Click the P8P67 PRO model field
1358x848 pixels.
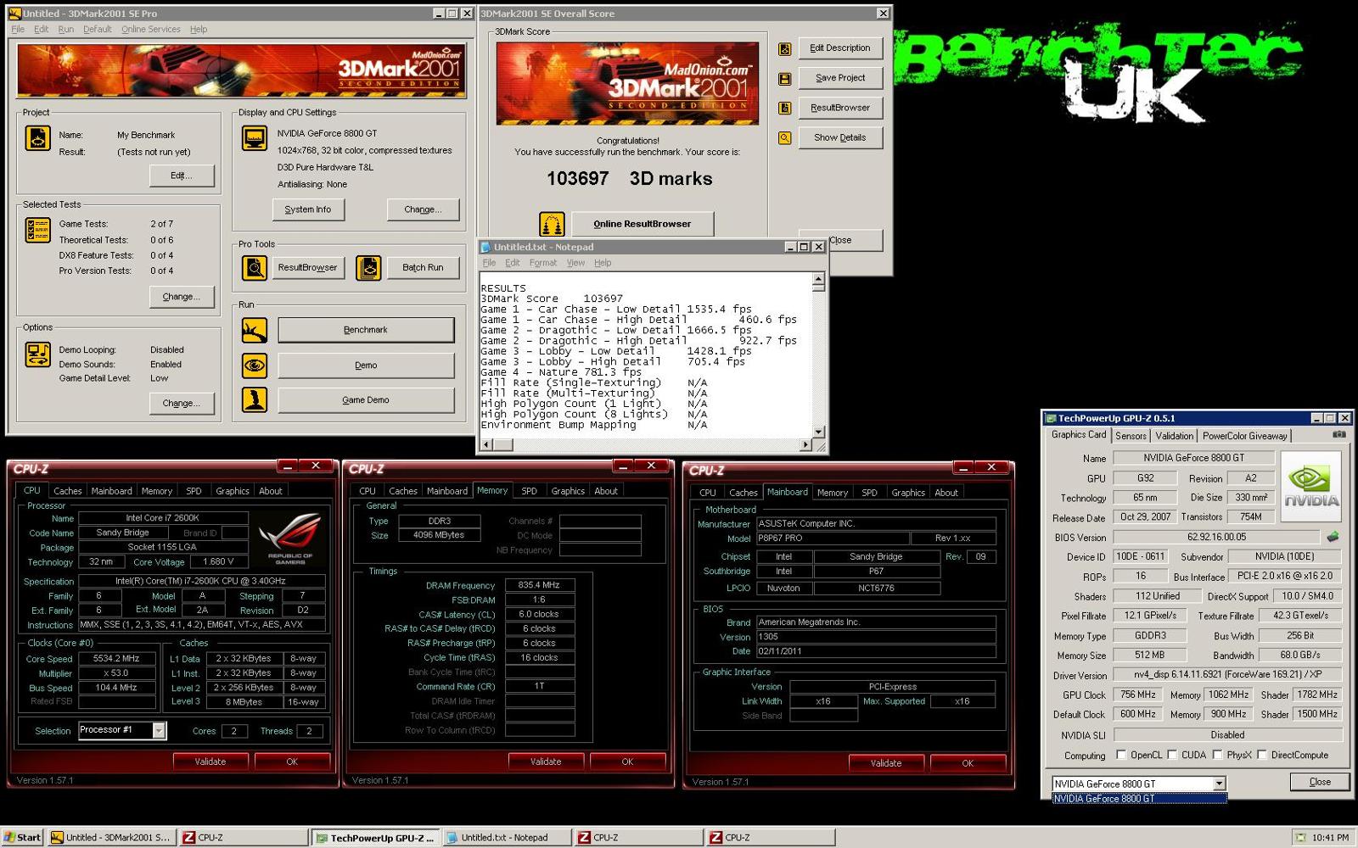[832, 538]
